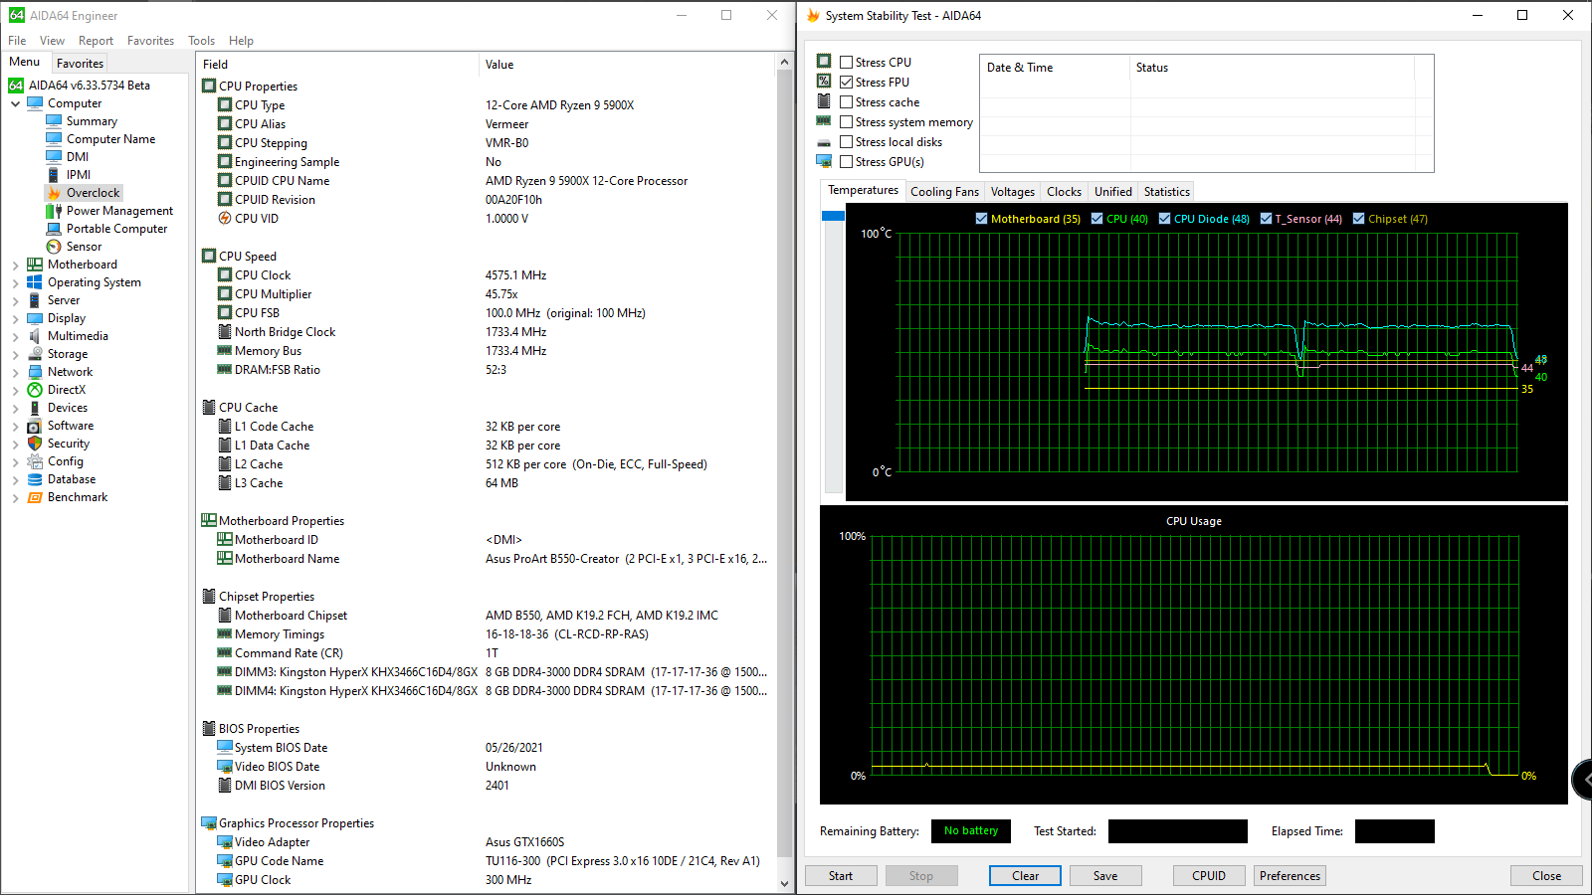
Task: Expand the Storage tree node
Action: pos(15,355)
